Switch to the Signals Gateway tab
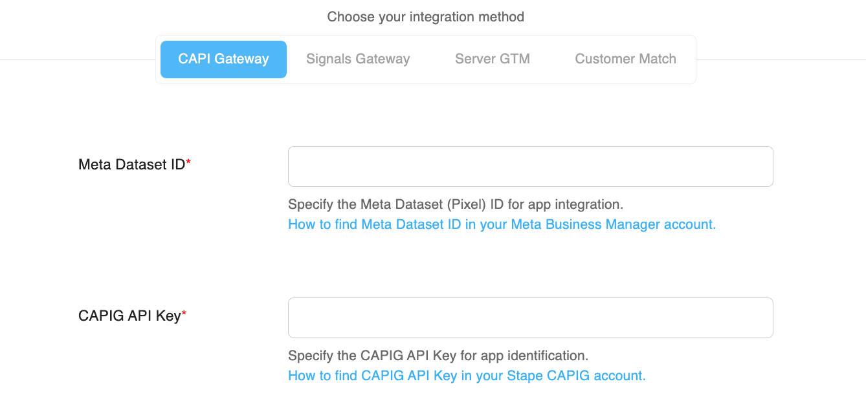This screenshot has width=866, height=419. click(358, 59)
